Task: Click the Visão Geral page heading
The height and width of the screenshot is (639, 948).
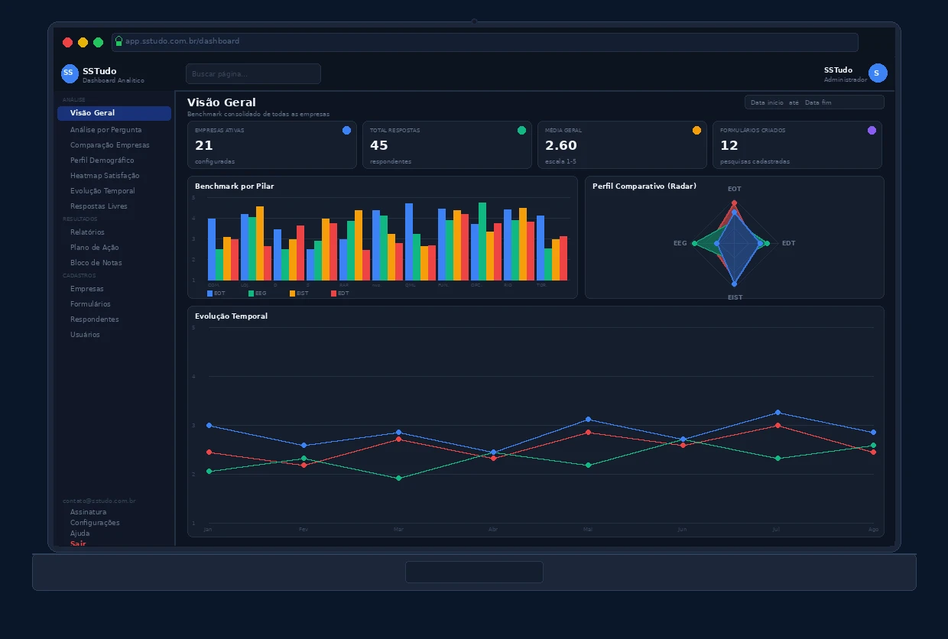Action: [x=222, y=102]
